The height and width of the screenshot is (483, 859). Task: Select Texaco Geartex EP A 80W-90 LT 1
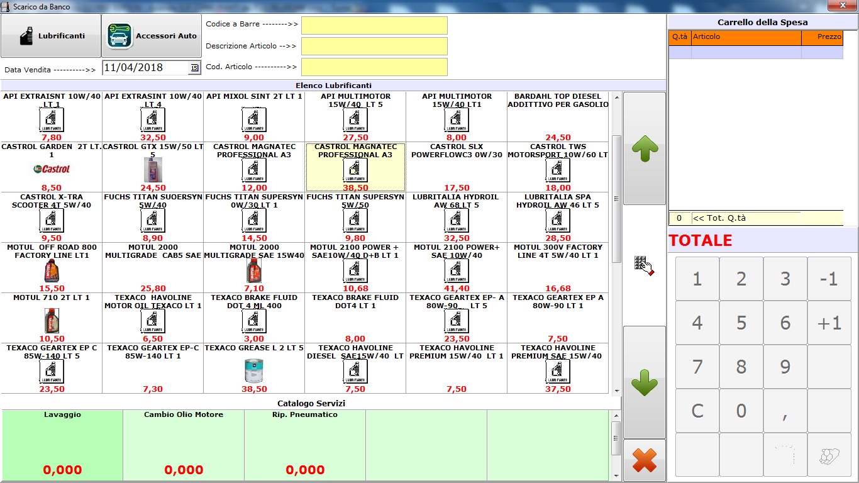click(x=558, y=318)
